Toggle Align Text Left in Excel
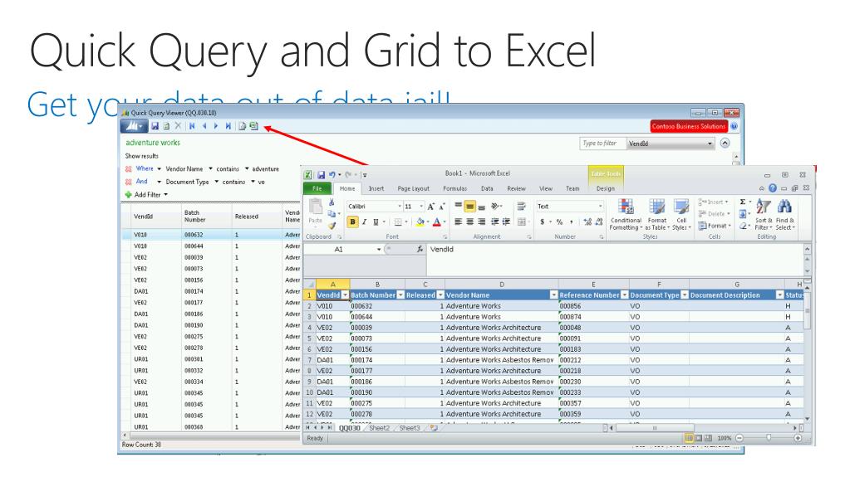 pos(458,222)
